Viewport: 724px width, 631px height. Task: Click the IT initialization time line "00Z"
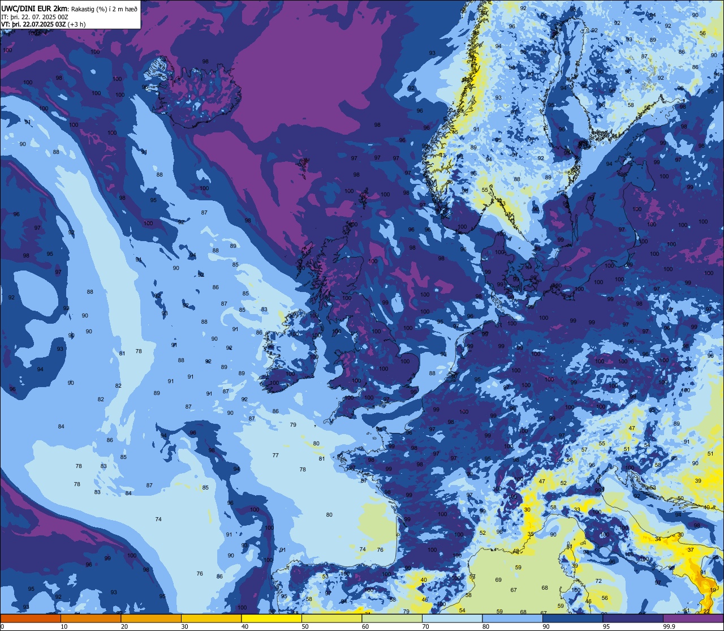[x=35, y=16]
